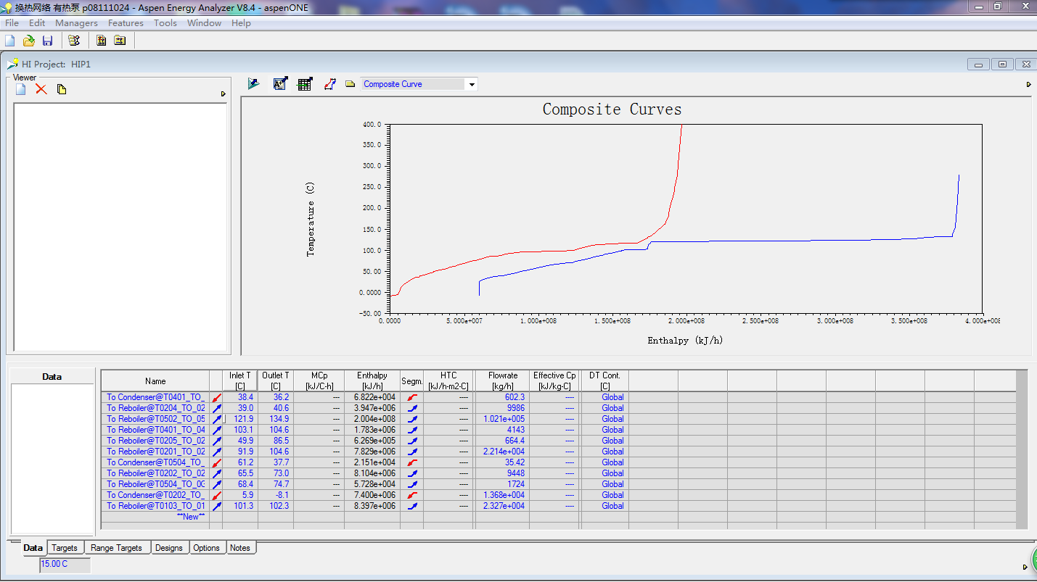Click the fourth main toolbar icon after Save
Image resolution: width=1037 pixels, height=582 pixels.
pyautogui.click(x=73, y=41)
